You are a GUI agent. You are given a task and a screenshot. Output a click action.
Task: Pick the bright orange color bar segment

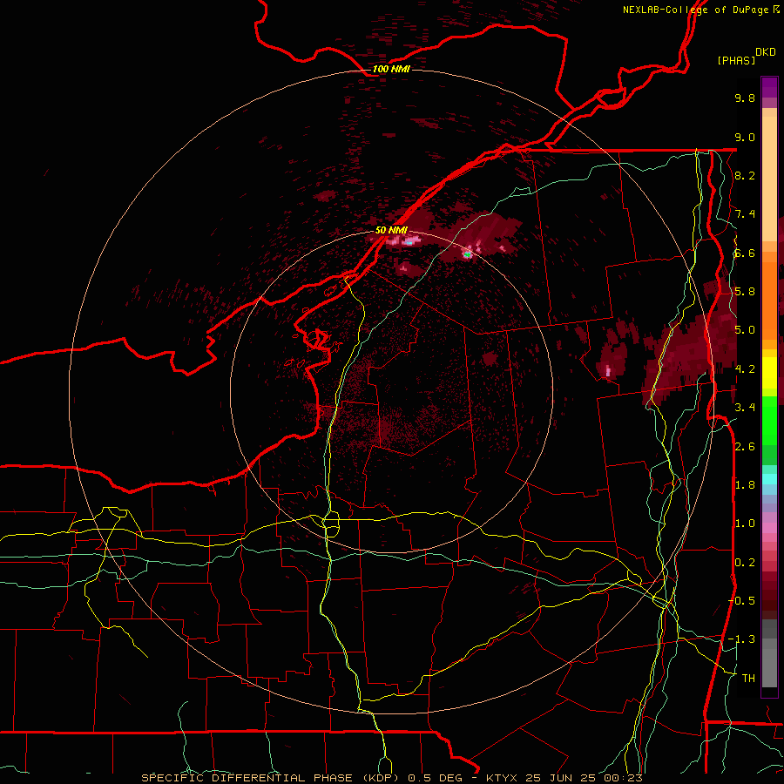(x=769, y=300)
